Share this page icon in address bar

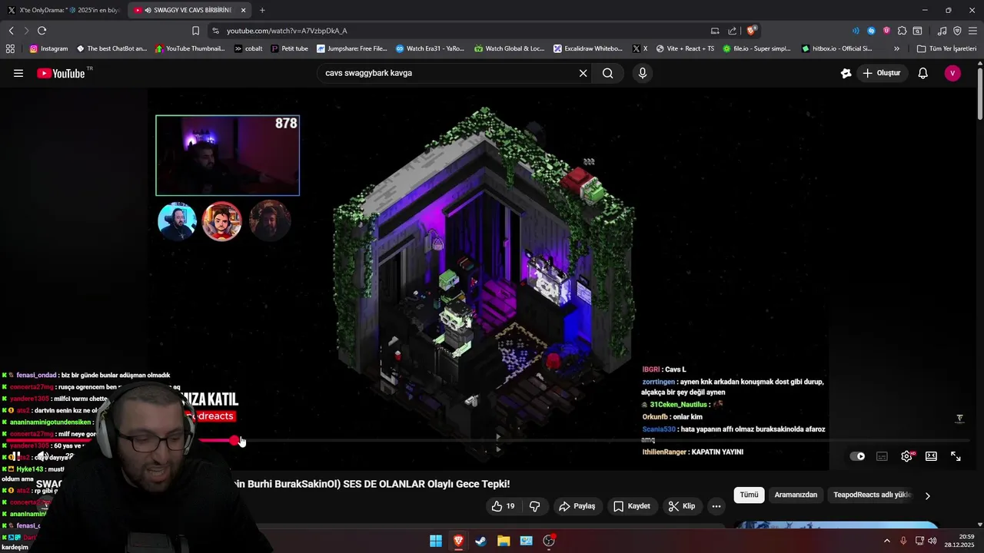733,31
